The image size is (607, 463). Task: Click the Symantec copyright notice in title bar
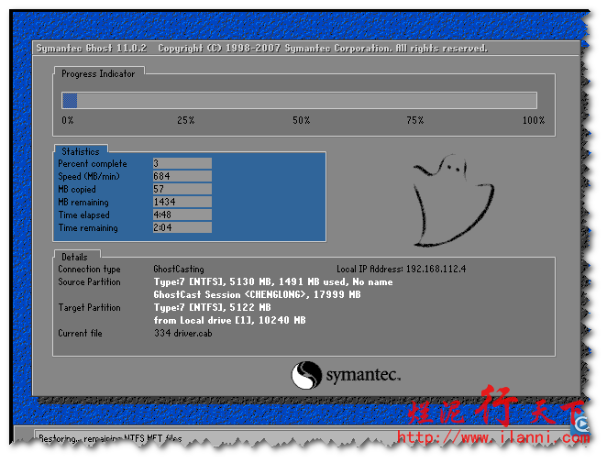coord(323,49)
